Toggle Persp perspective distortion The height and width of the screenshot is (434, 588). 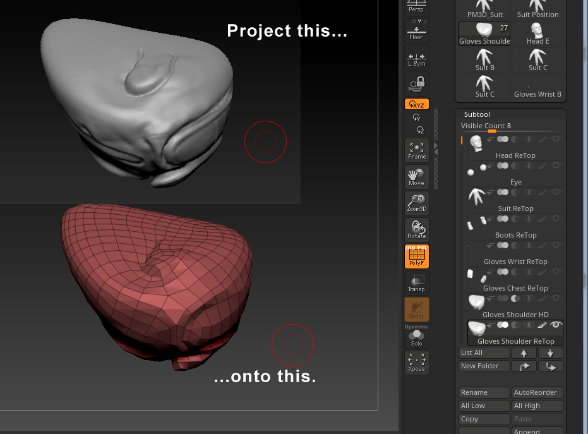[x=416, y=7]
